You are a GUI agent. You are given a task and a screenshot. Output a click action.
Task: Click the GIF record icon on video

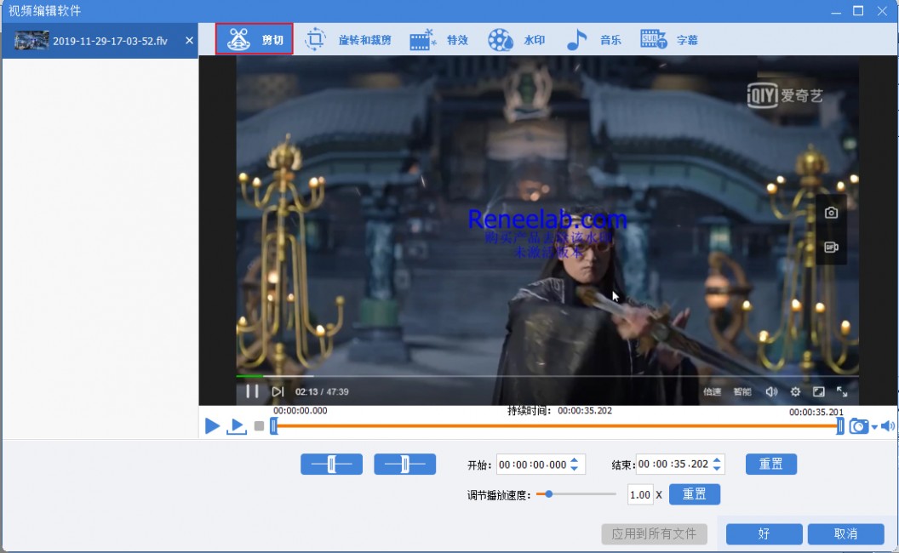point(831,248)
